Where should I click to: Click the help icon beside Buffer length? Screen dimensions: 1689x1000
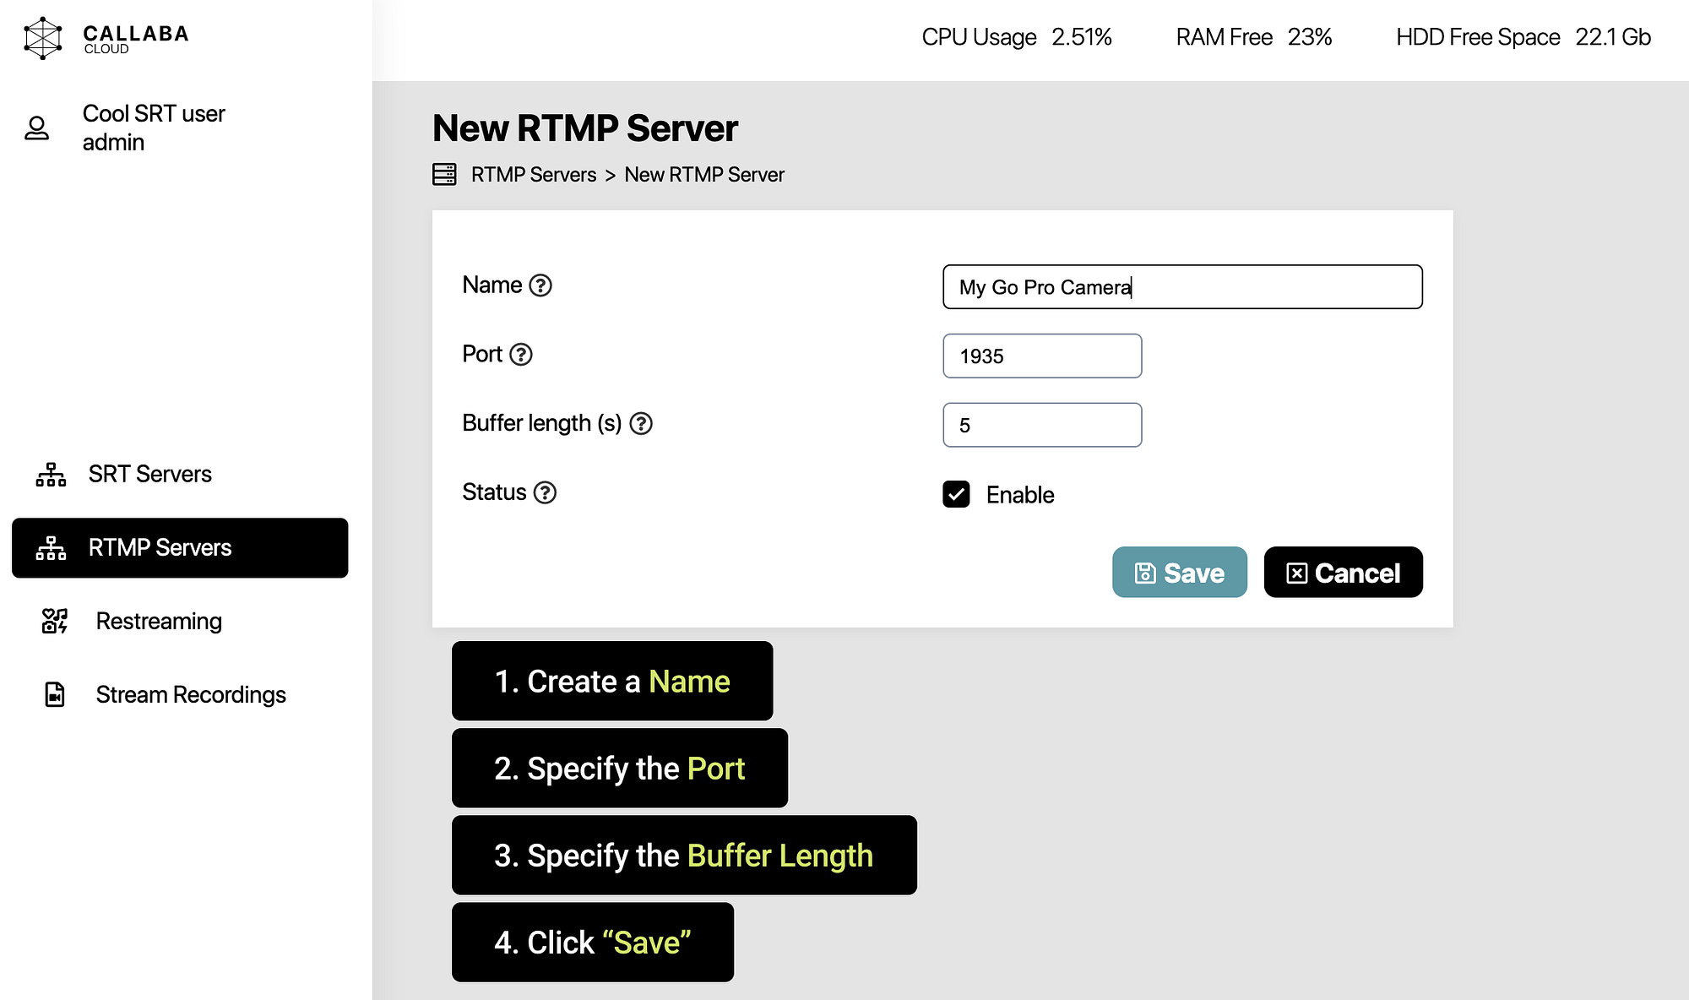(641, 423)
